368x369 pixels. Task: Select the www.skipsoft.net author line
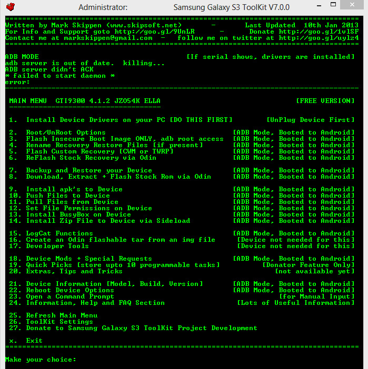(x=93, y=25)
